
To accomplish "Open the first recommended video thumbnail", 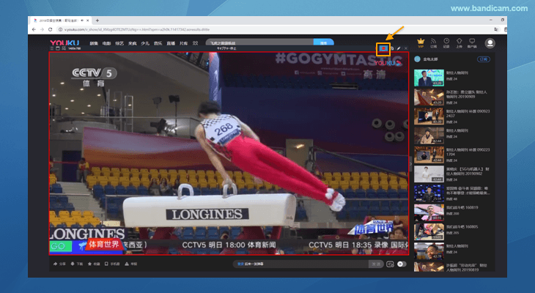I will pyautogui.click(x=429, y=78).
